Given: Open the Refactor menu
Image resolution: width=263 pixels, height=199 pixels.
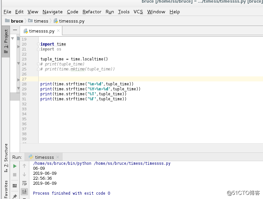Looking at the screenshot, I should click(92, 12).
